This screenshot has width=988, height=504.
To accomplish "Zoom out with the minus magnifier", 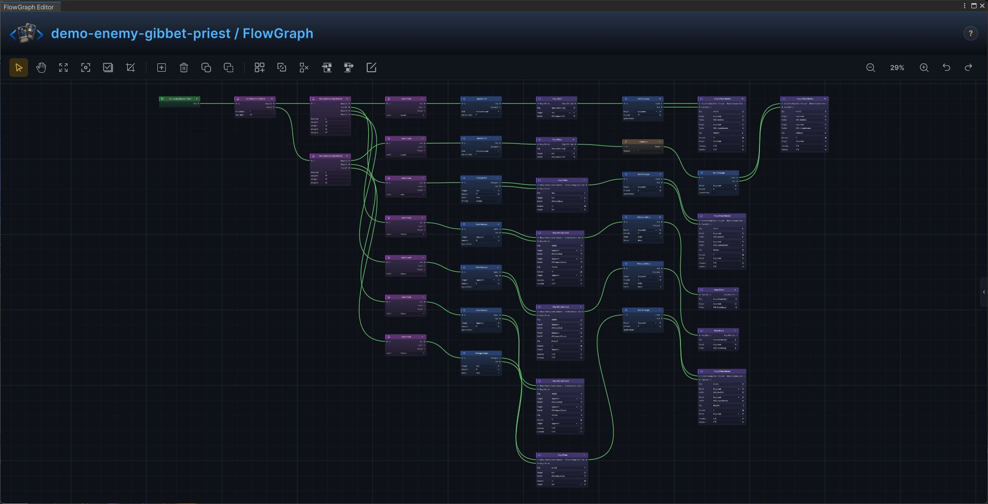I will tap(871, 68).
